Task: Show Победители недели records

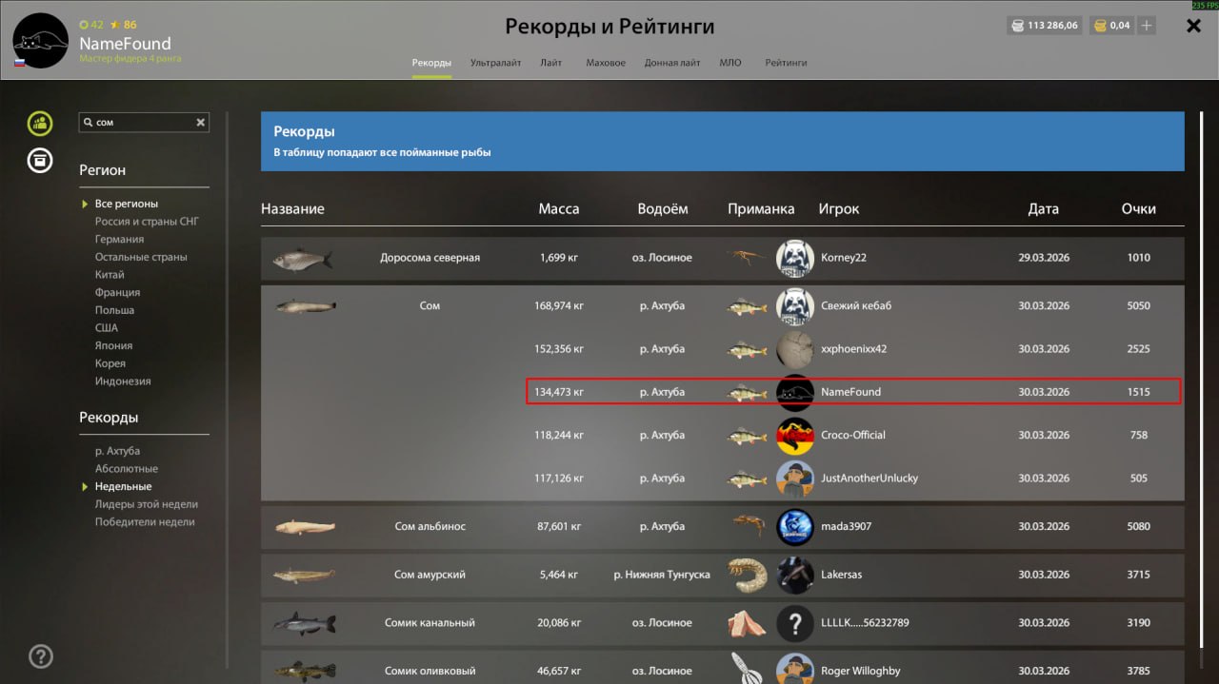Action: click(145, 522)
